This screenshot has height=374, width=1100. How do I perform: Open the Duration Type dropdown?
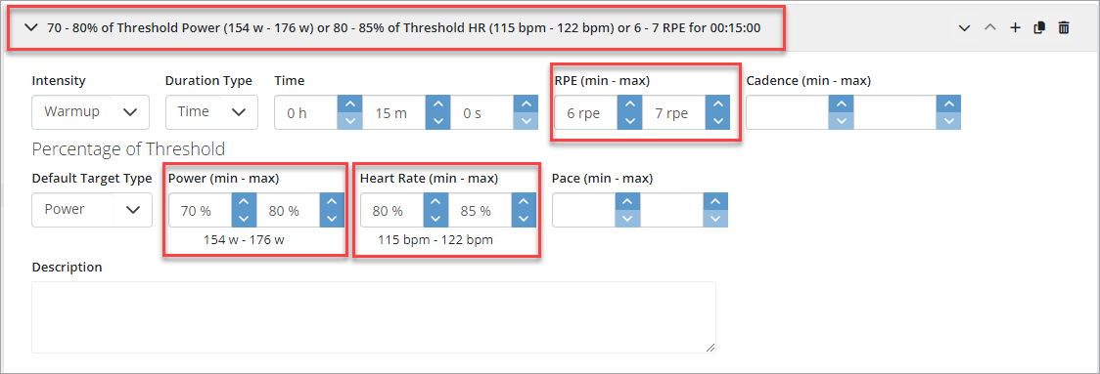click(x=211, y=112)
